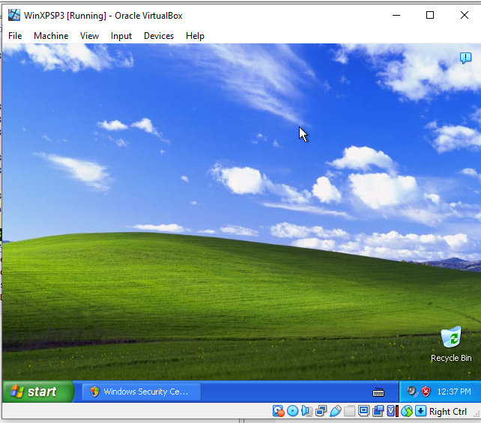Select the Recycle Bin desktop icon

(451, 344)
